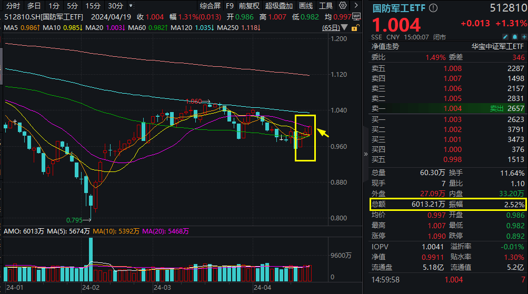Click 买二 bid price 1.002
This screenshot has width=528, height=294.
click(453, 129)
